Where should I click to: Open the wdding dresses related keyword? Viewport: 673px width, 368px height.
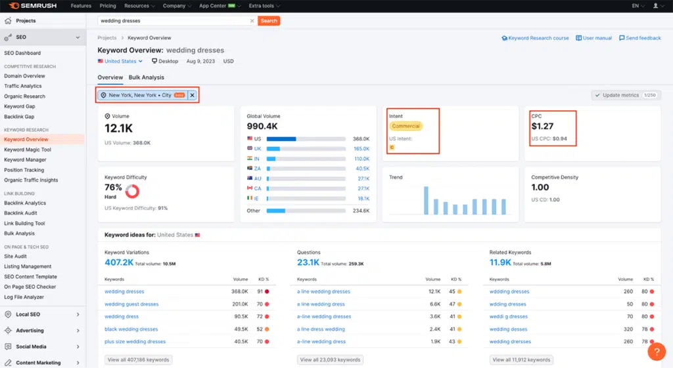click(x=507, y=304)
